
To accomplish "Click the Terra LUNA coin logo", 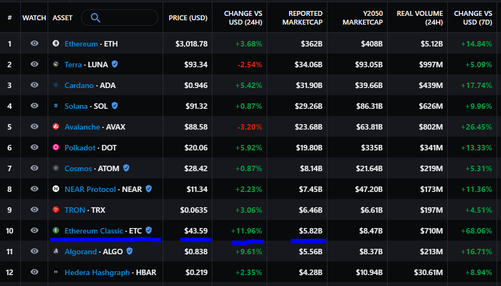I will click(x=56, y=64).
